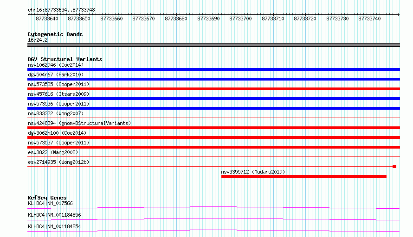Click the red bar for nsv573537
Screen dimensions: 413x237
coord(213,147)
